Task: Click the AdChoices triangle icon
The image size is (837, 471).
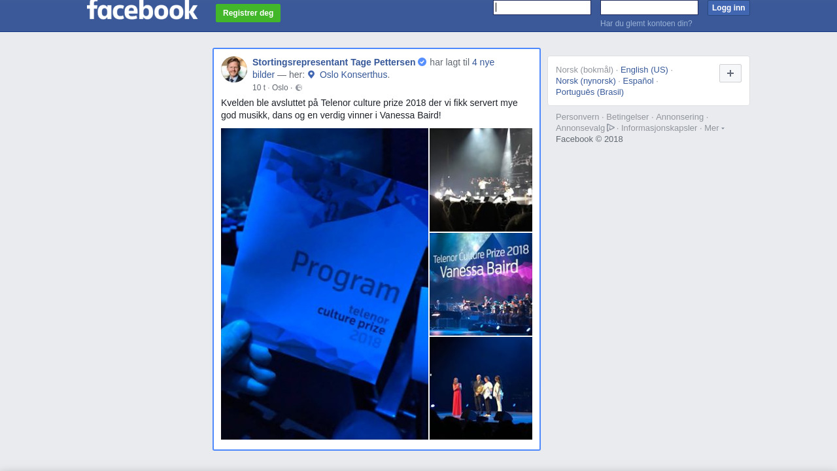Action: [x=611, y=128]
